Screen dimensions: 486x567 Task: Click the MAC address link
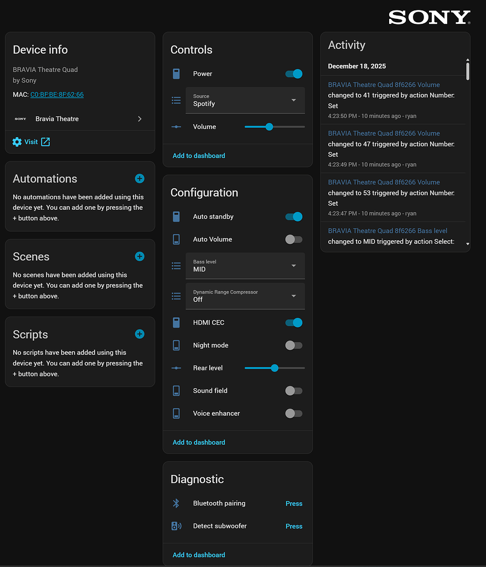pyautogui.click(x=57, y=95)
